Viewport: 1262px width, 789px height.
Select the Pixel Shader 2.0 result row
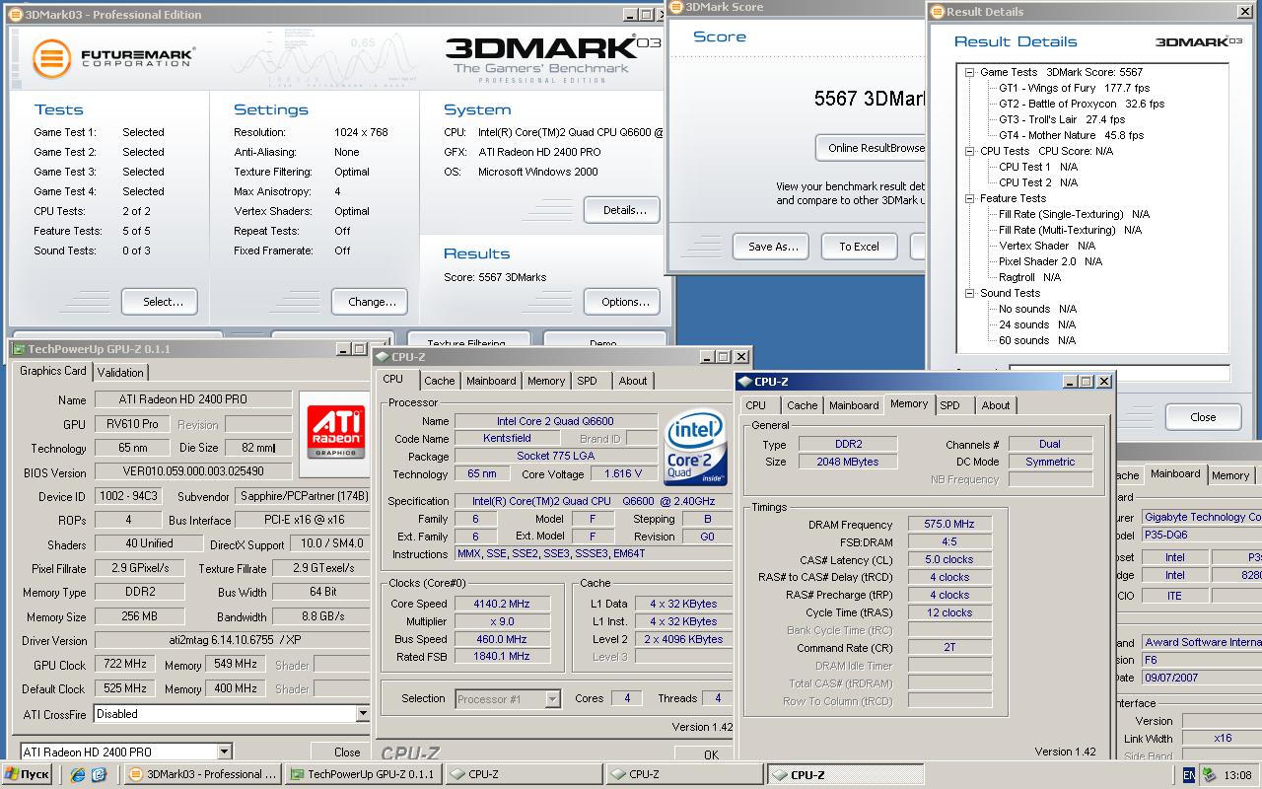[1050, 261]
